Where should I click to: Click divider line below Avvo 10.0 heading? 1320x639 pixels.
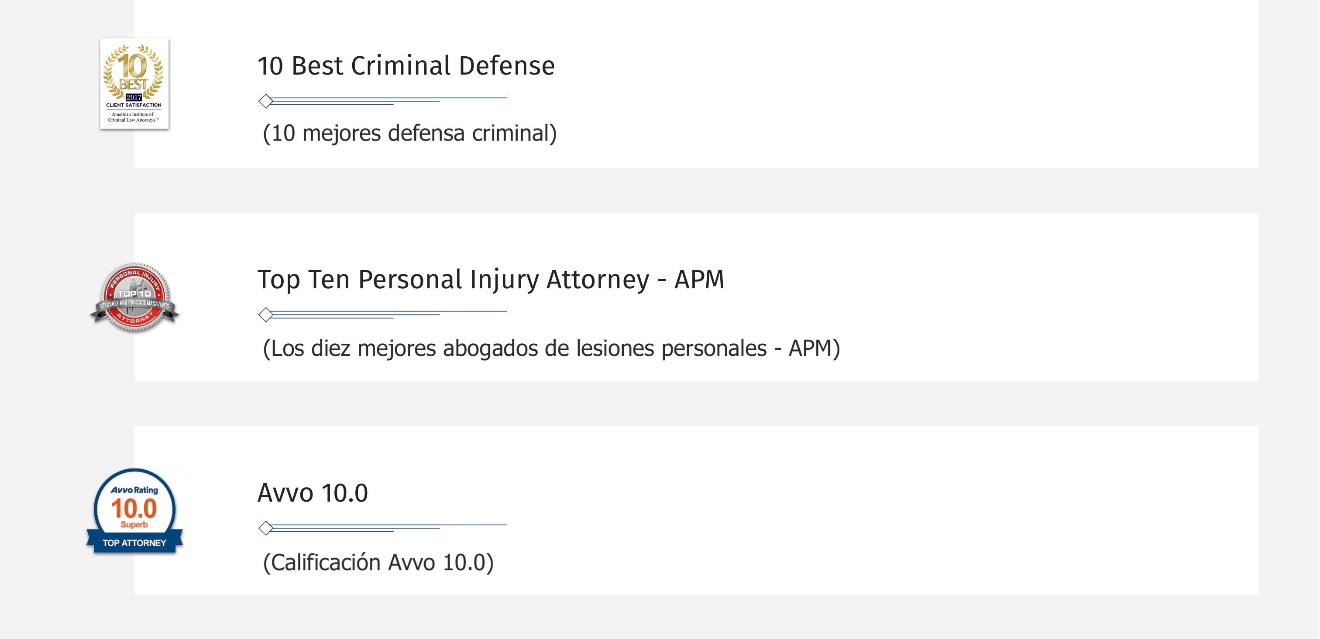pyautogui.click(x=383, y=528)
